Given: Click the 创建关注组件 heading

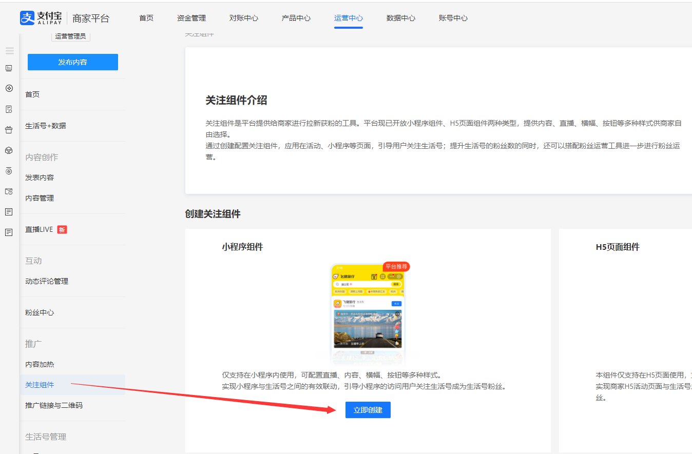Looking at the screenshot, I should coord(213,214).
